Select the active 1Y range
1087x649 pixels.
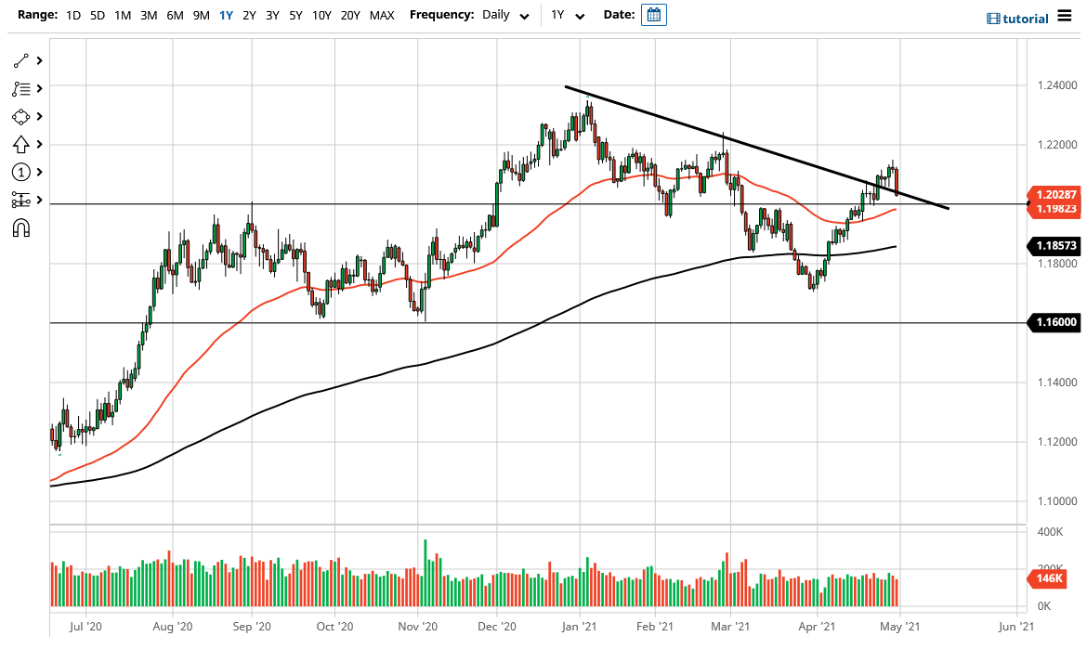(x=226, y=15)
